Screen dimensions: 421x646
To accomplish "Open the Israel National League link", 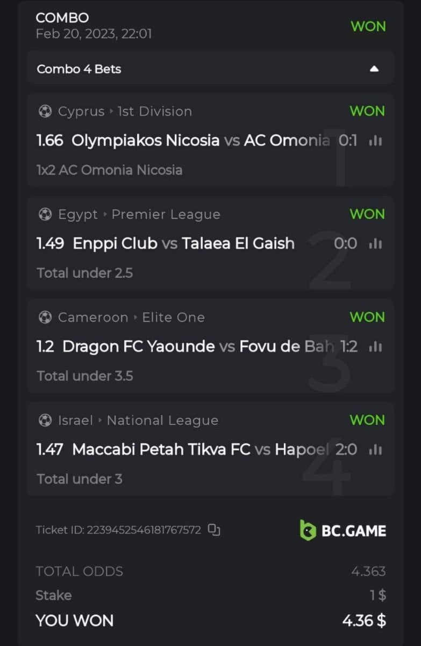I will point(162,420).
